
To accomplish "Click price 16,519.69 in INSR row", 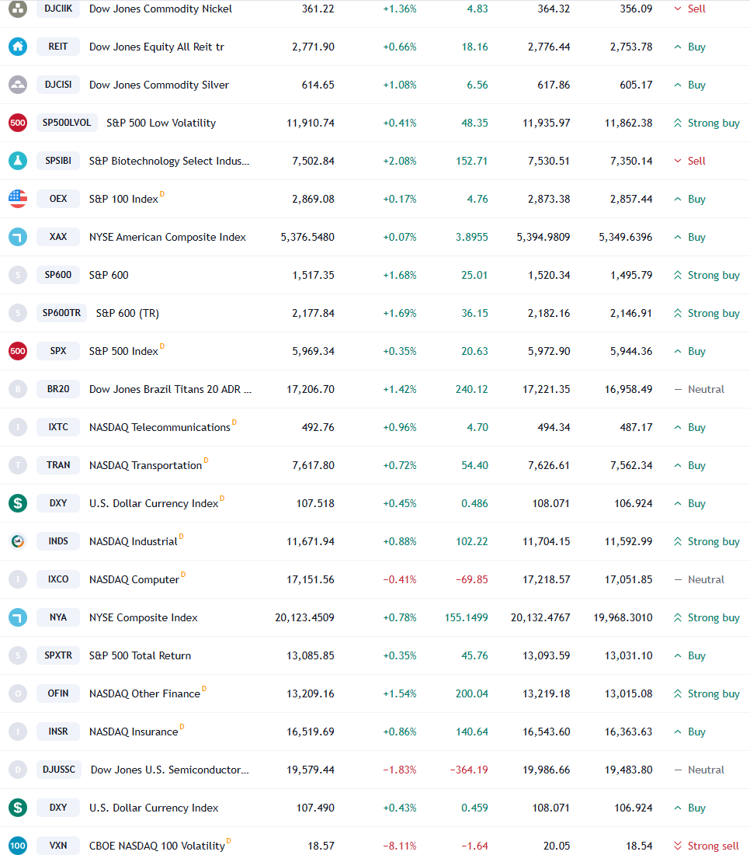I will click(x=311, y=732).
